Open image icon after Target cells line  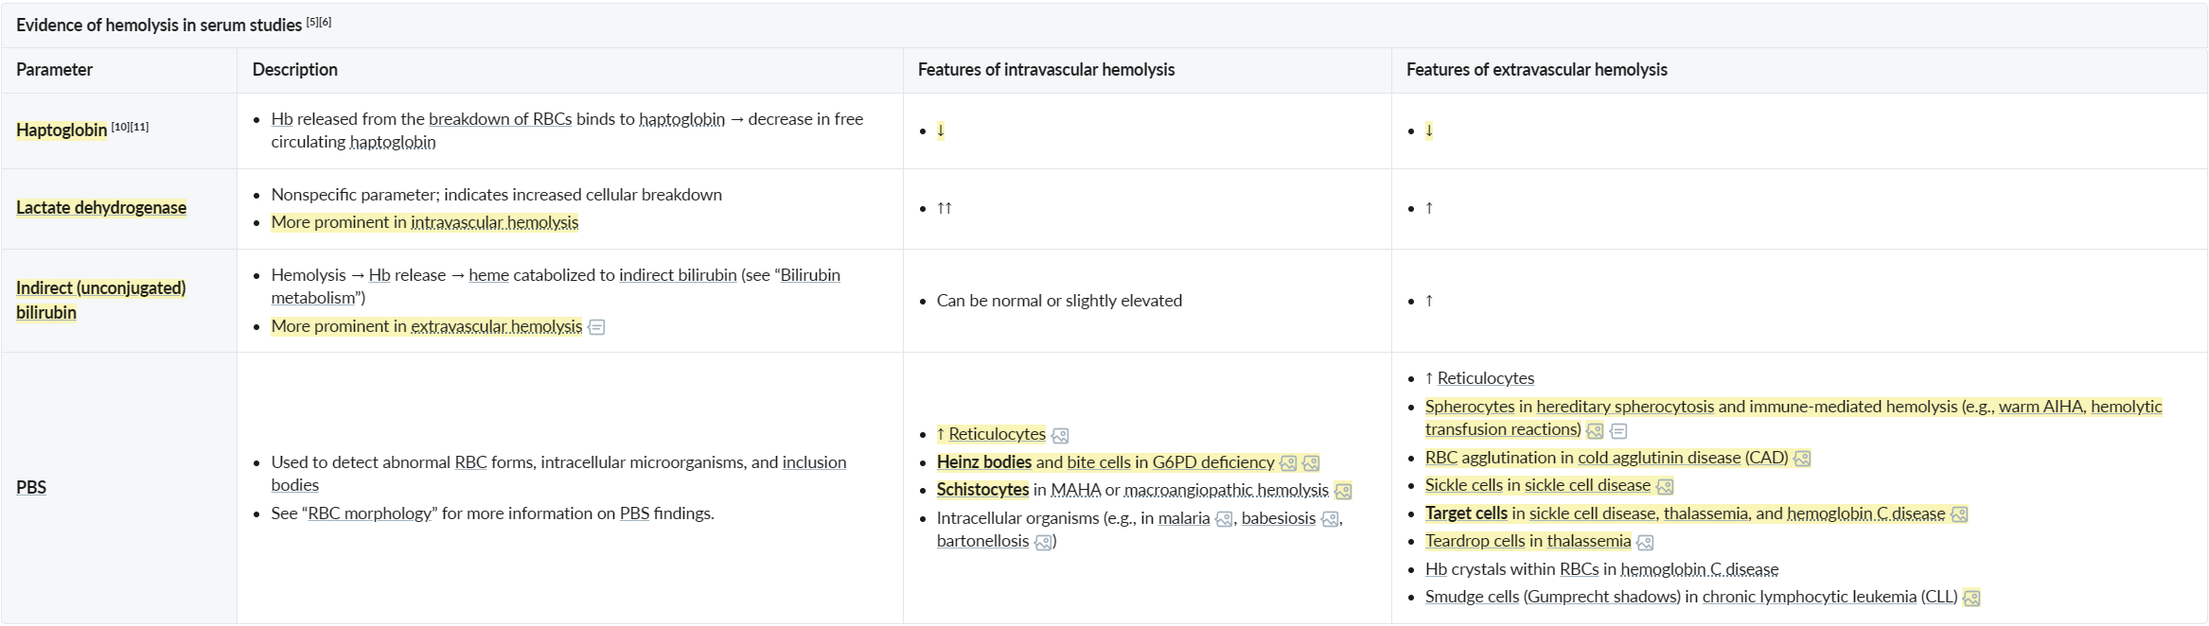click(x=1959, y=514)
